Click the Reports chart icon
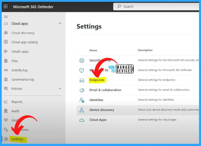 tap(6, 102)
